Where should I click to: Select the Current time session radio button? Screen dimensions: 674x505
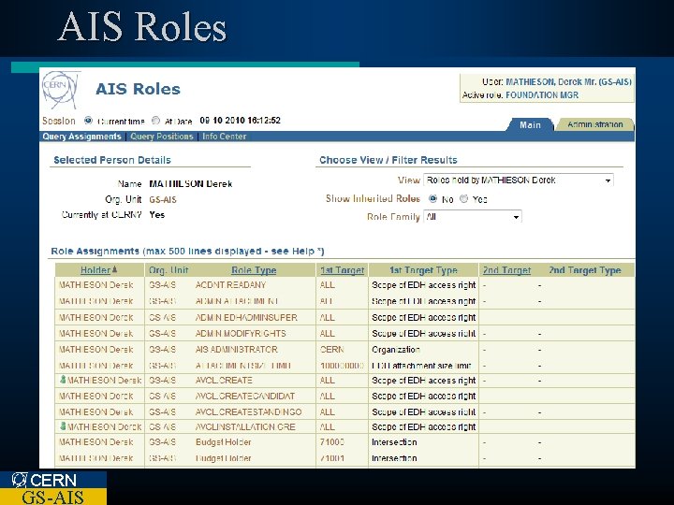[x=89, y=121]
